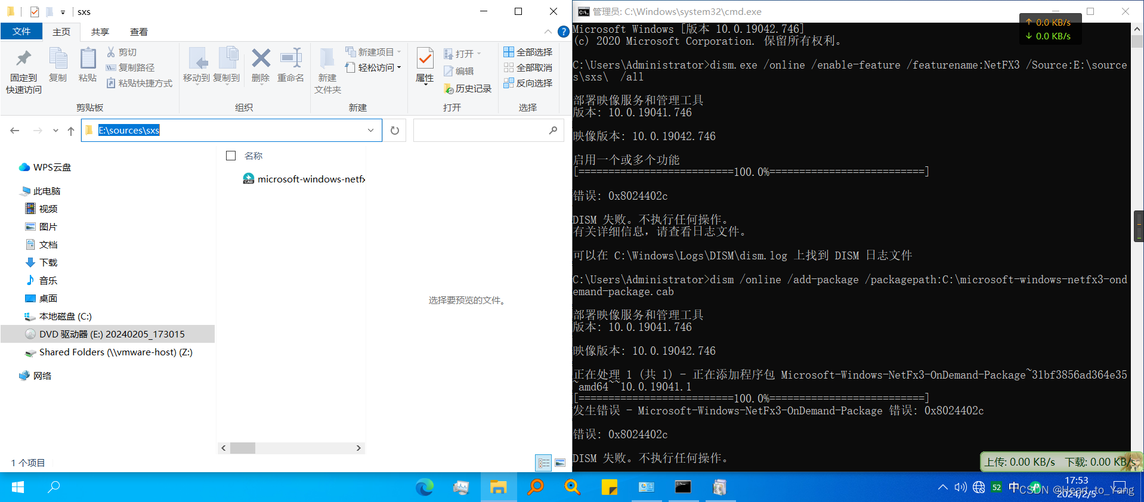
Task: Click Edit (编辑) in ribbon
Action: [459, 72]
